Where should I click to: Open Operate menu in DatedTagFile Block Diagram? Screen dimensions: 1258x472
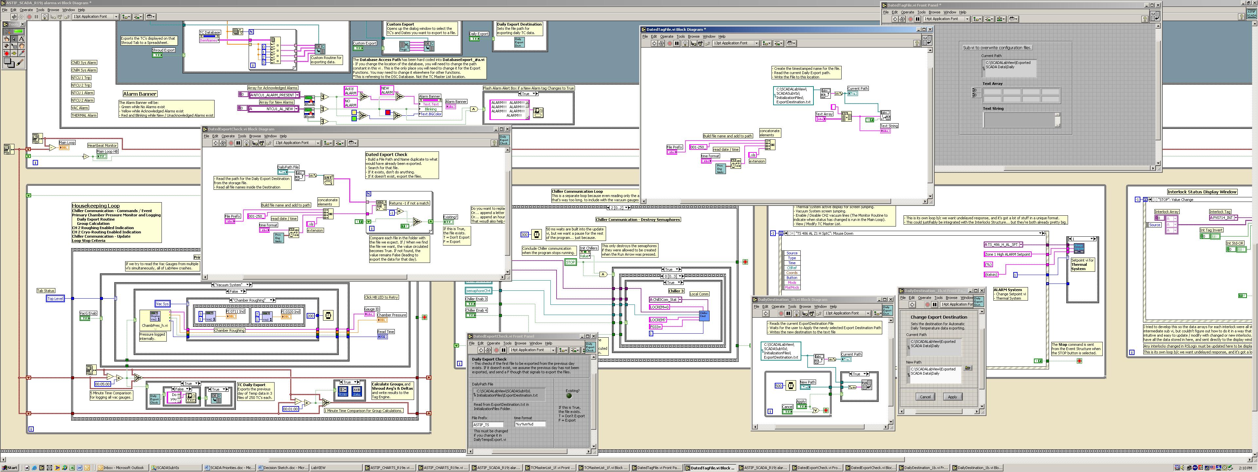click(x=667, y=36)
